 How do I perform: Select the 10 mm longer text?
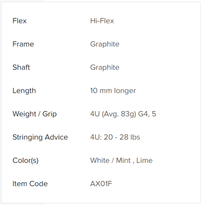point(113,91)
